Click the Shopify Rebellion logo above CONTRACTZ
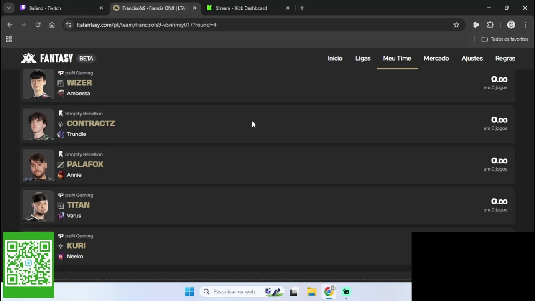The height and width of the screenshot is (301, 535). point(61,113)
